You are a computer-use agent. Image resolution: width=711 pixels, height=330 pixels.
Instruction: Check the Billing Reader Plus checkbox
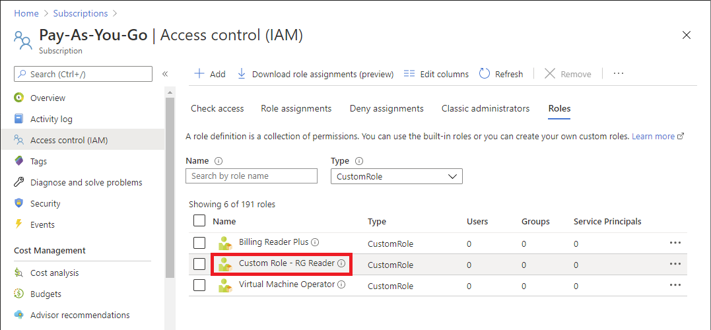pyautogui.click(x=199, y=243)
